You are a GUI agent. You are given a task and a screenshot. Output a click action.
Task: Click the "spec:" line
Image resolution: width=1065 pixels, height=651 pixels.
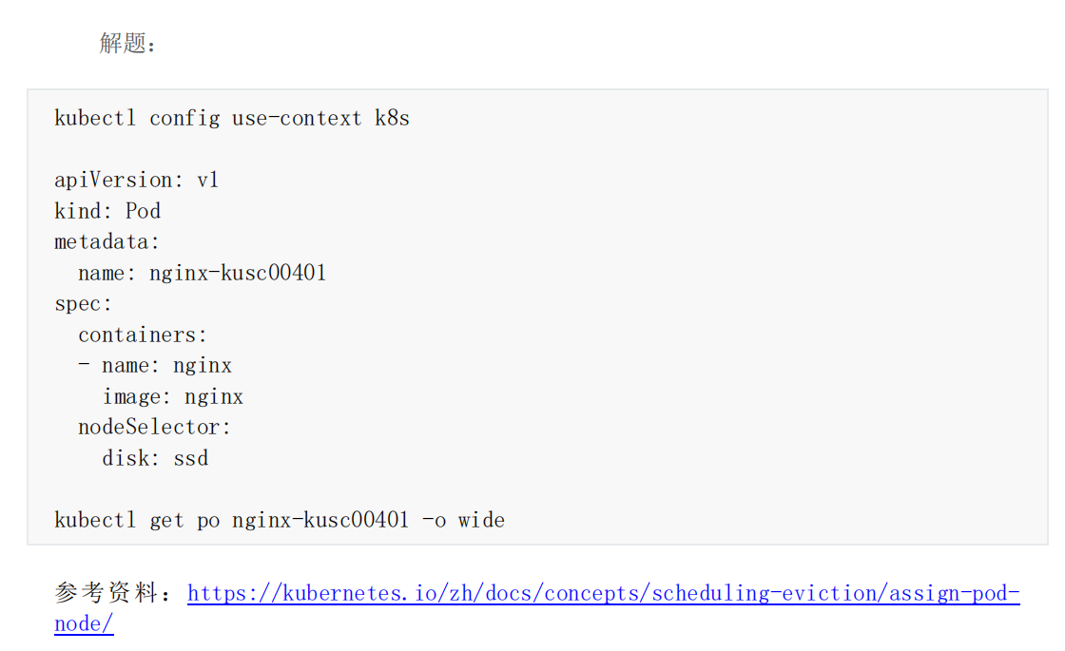click(83, 303)
